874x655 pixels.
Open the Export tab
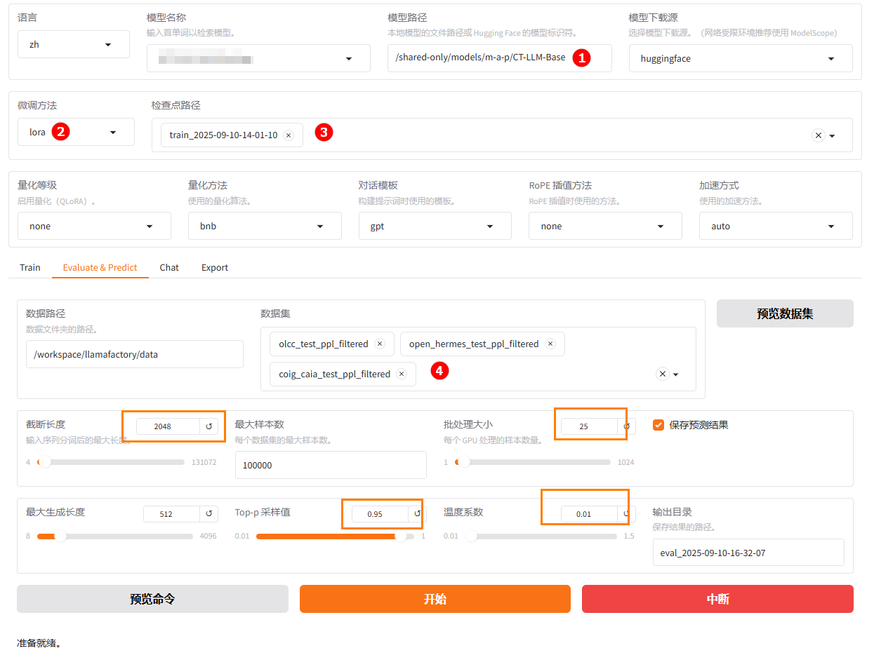point(215,267)
